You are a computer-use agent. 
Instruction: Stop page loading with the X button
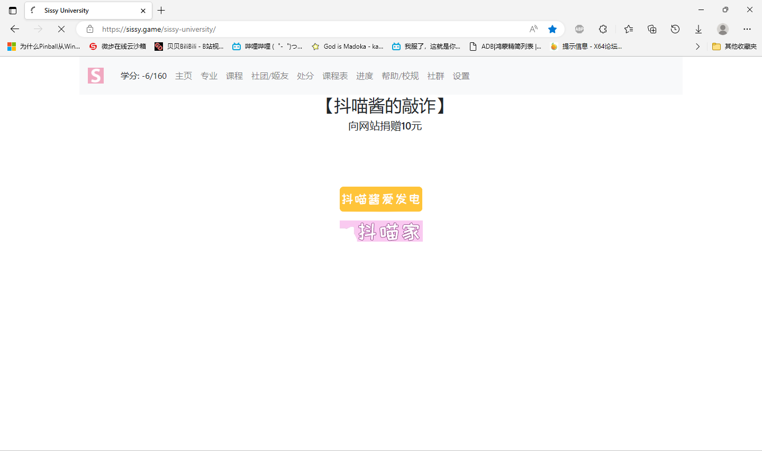pos(61,29)
